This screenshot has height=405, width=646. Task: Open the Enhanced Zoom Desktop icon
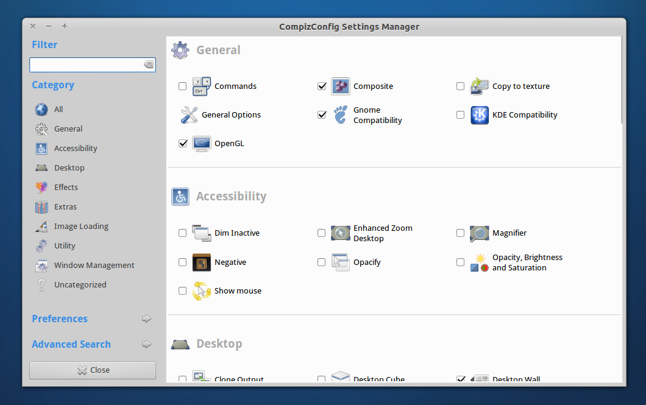point(341,233)
